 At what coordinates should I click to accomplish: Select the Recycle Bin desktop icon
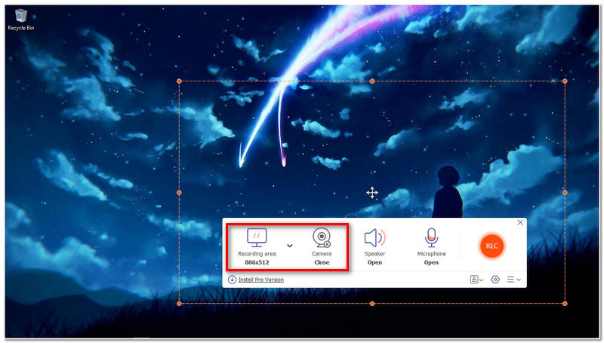[21, 20]
